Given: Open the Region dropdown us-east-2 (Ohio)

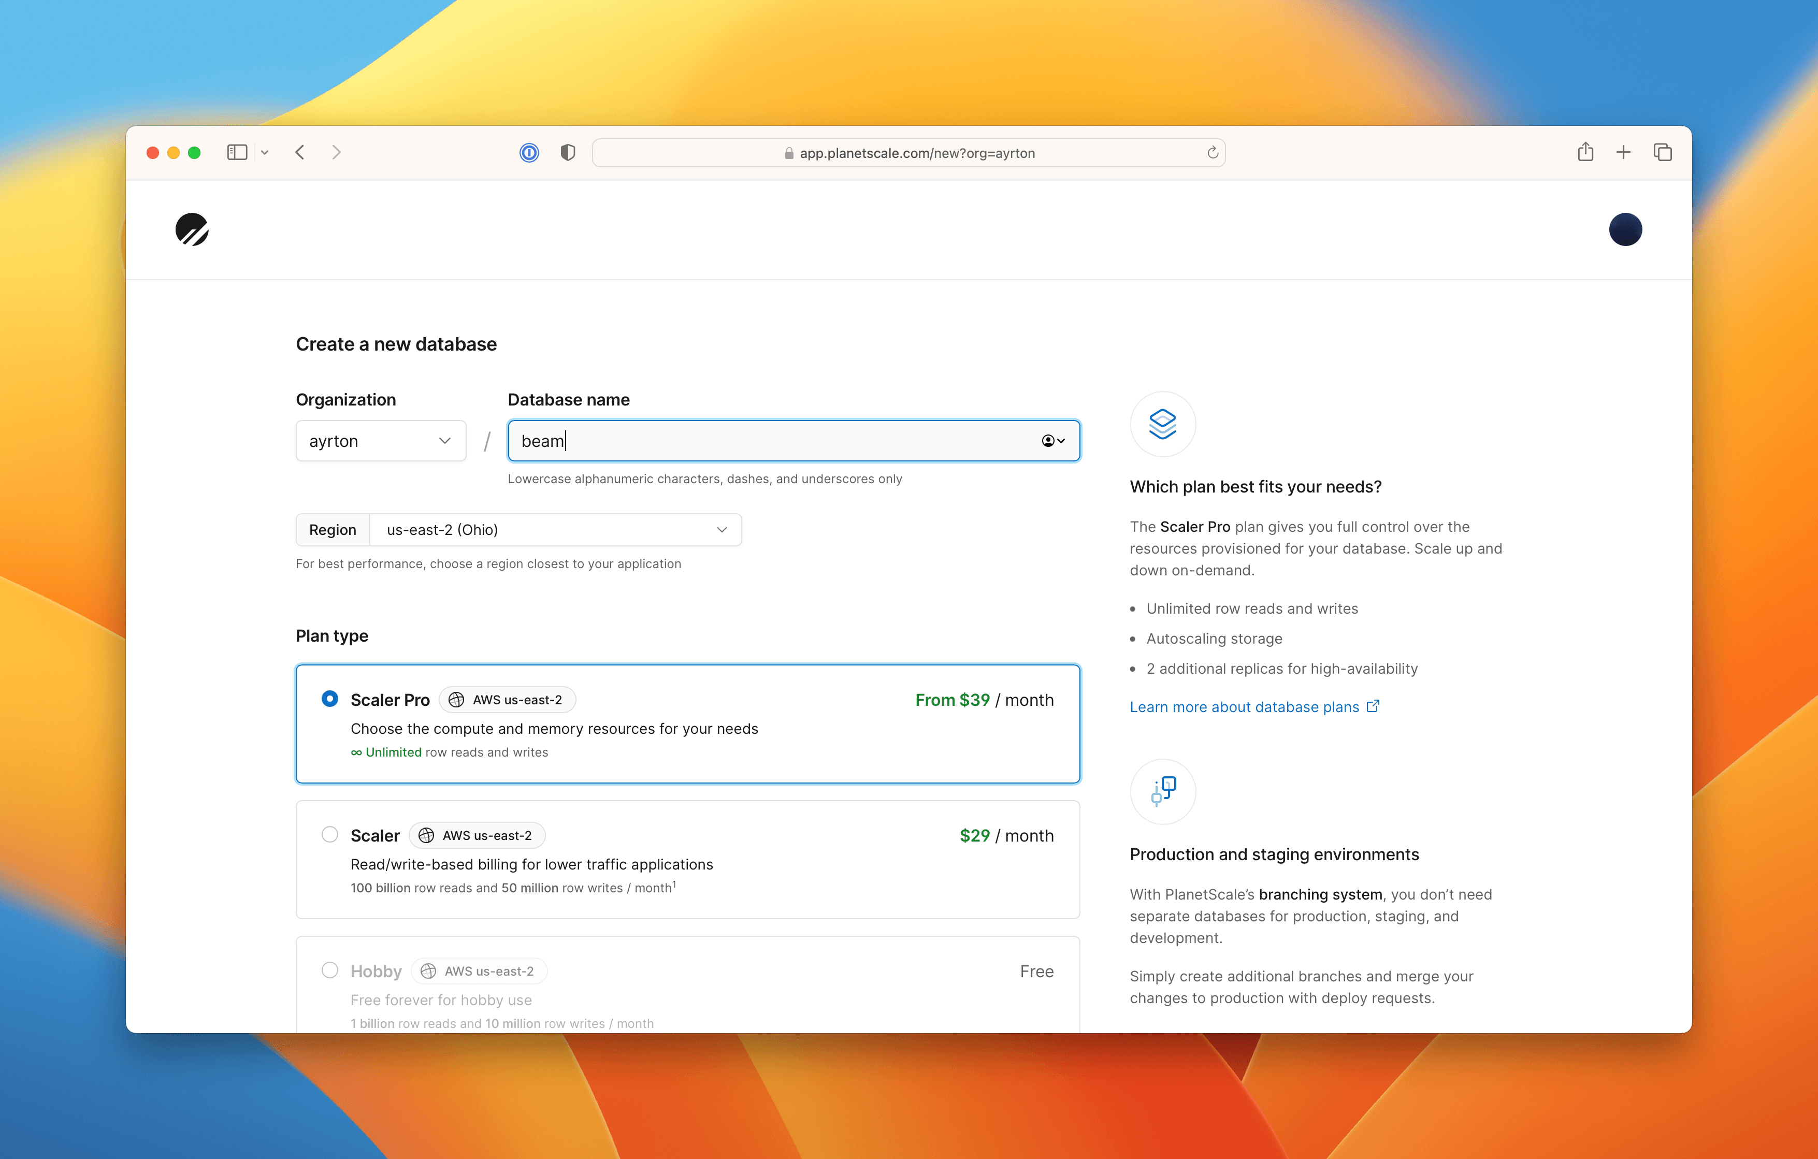Looking at the screenshot, I should pyautogui.click(x=556, y=530).
